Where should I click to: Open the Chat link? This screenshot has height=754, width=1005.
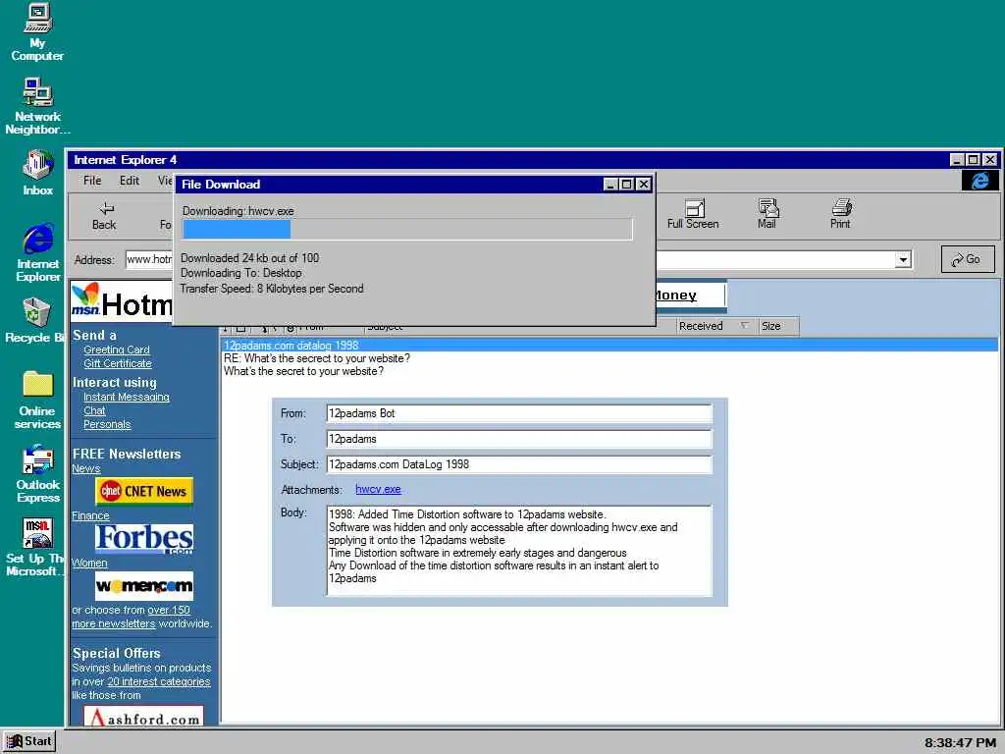pyautogui.click(x=94, y=411)
